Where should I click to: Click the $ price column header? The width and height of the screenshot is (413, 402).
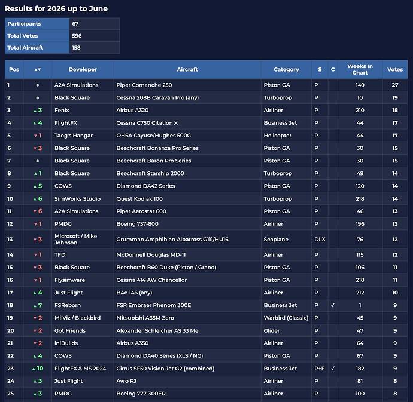(320, 70)
